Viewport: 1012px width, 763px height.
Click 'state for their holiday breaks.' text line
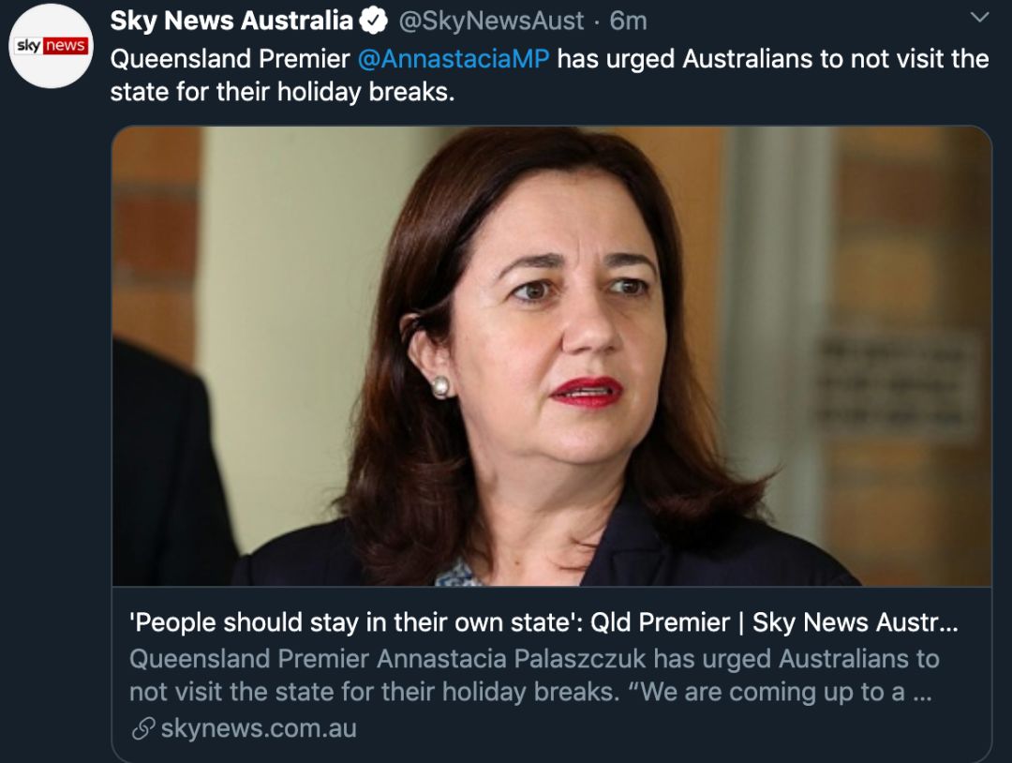[x=282, y=92]
